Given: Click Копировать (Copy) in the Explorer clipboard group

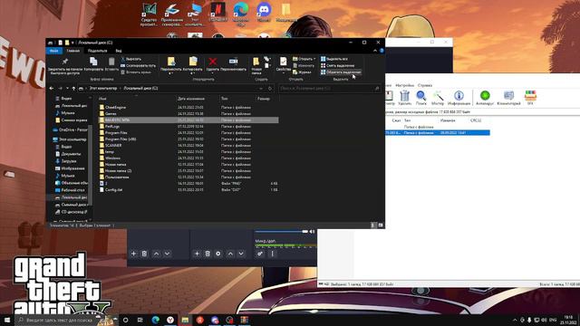Looking at the screenshot, I should [93, 64].
